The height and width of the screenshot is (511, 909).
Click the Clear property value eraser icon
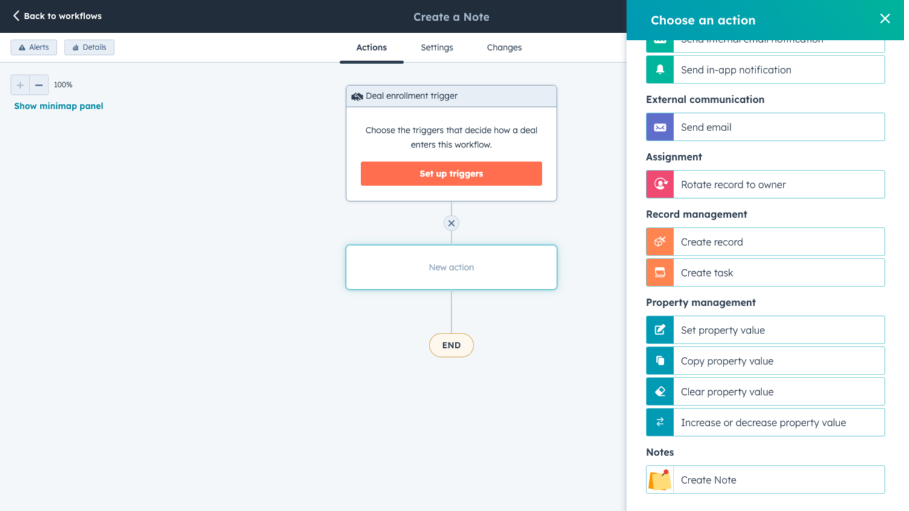tap(660, 391)
